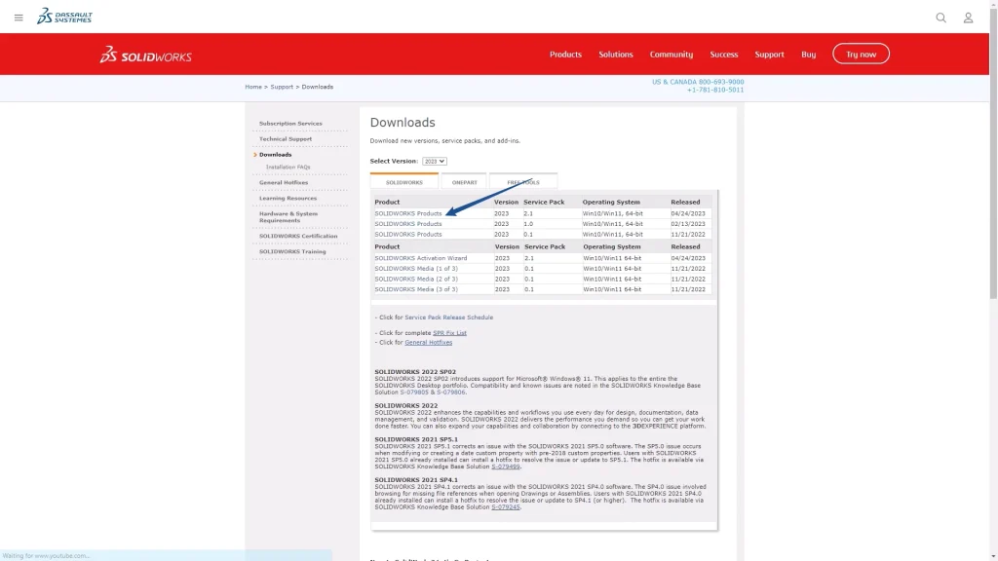Open SOLIDWORKS Training in sidebar
The image size is (998, 561).
coord(292,252)
